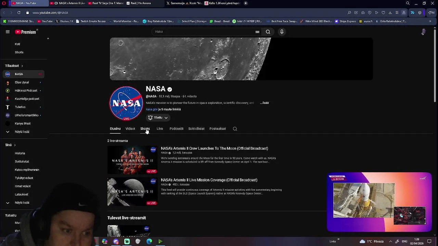Switch to the Shorts channel tab
438x246 pixels.
coord(145,129)
